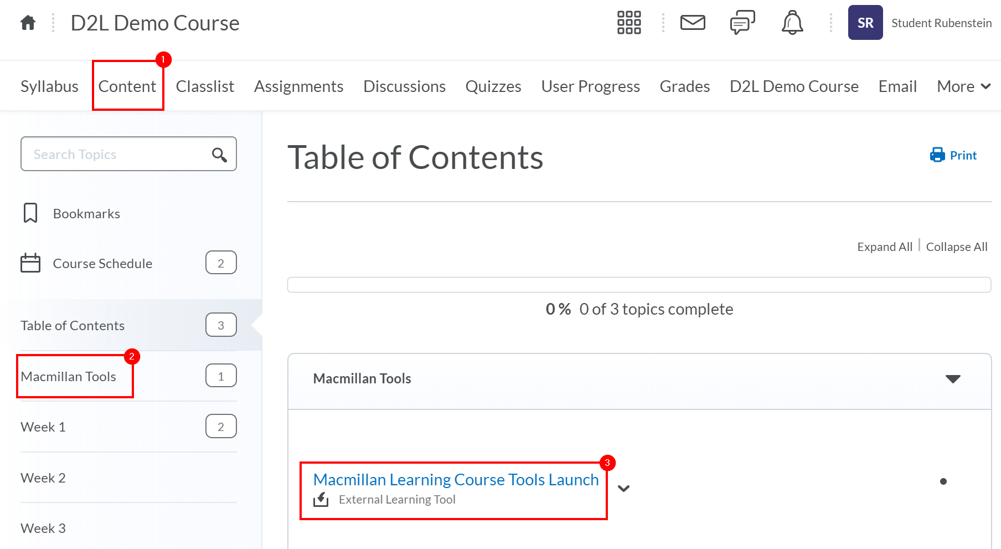Open the course selector waffle grid

(x=628, y=23)
